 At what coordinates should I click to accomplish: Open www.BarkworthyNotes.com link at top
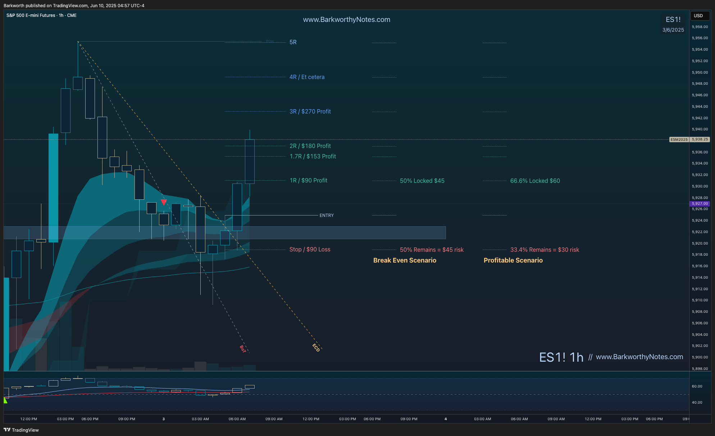(346, 20)
